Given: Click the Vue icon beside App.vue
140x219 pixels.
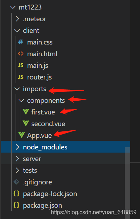Looking at the screenshot, I should coord(21,135).
